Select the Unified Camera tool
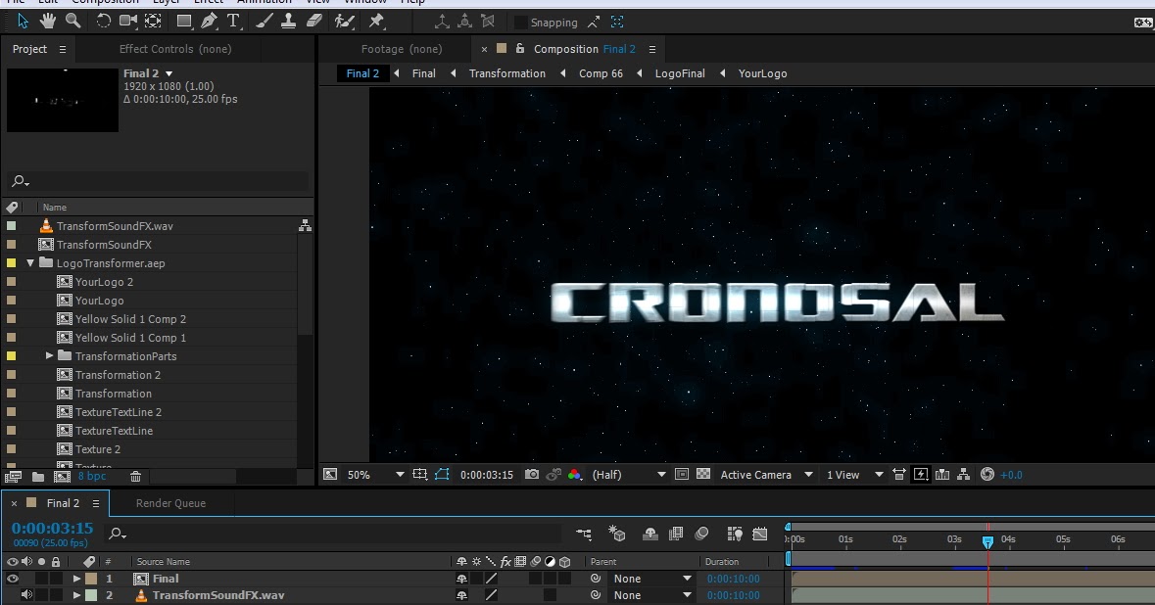This screenshot has height=605, width=1155. (x=128, y=22)
